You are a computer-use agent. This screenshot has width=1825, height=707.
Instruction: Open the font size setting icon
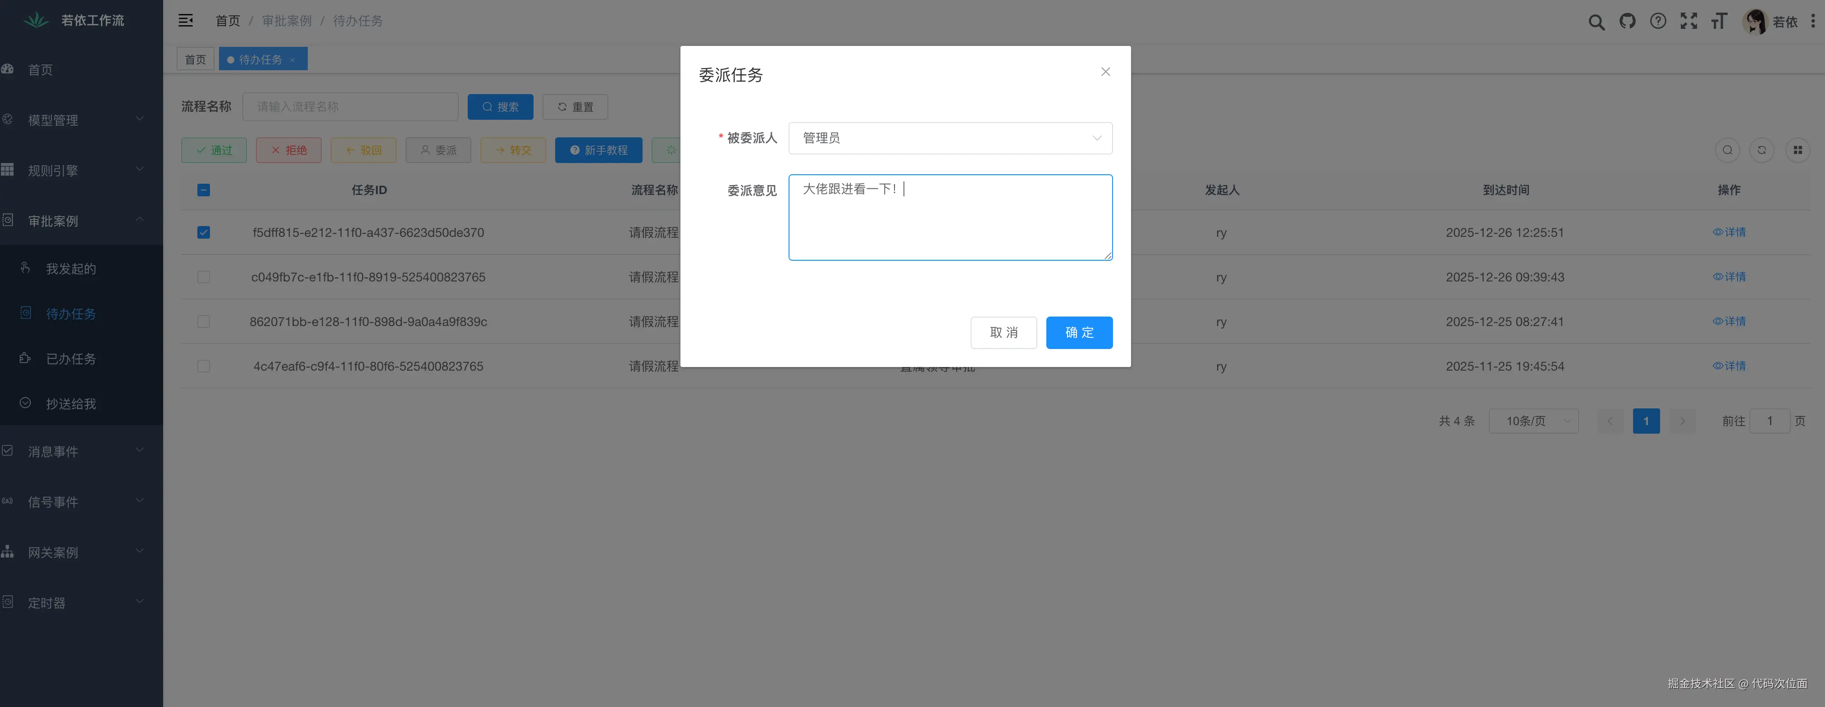coord(1719,21)
